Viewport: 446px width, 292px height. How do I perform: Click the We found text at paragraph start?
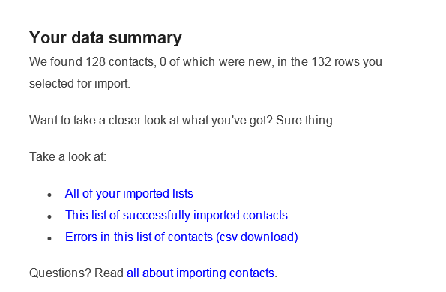pyautogui.click(x=55, y=61)
